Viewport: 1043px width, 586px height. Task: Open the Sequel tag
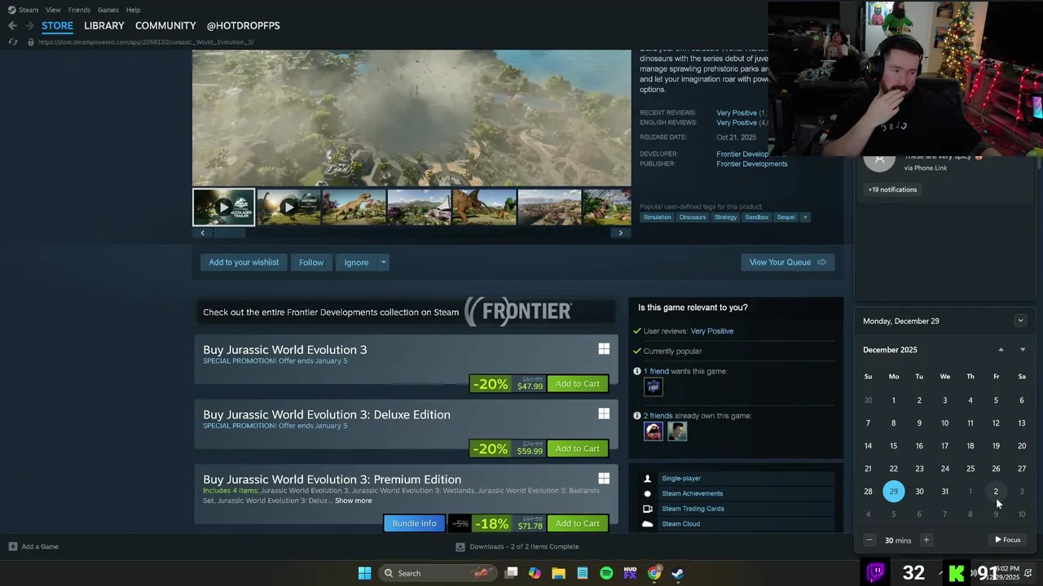[786, 217]
